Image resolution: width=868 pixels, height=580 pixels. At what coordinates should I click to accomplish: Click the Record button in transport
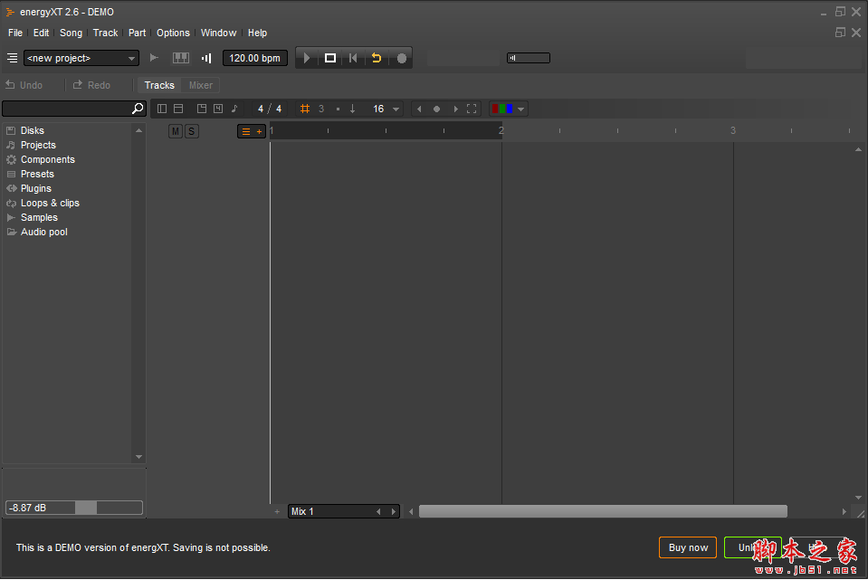tap(402, 58)
